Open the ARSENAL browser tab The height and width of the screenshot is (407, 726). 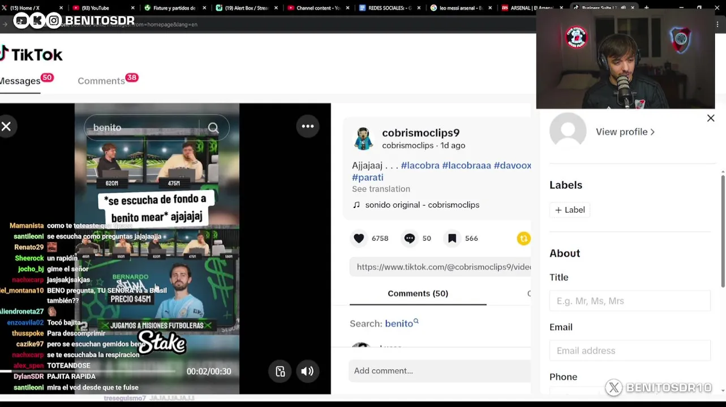coord(532,8)
